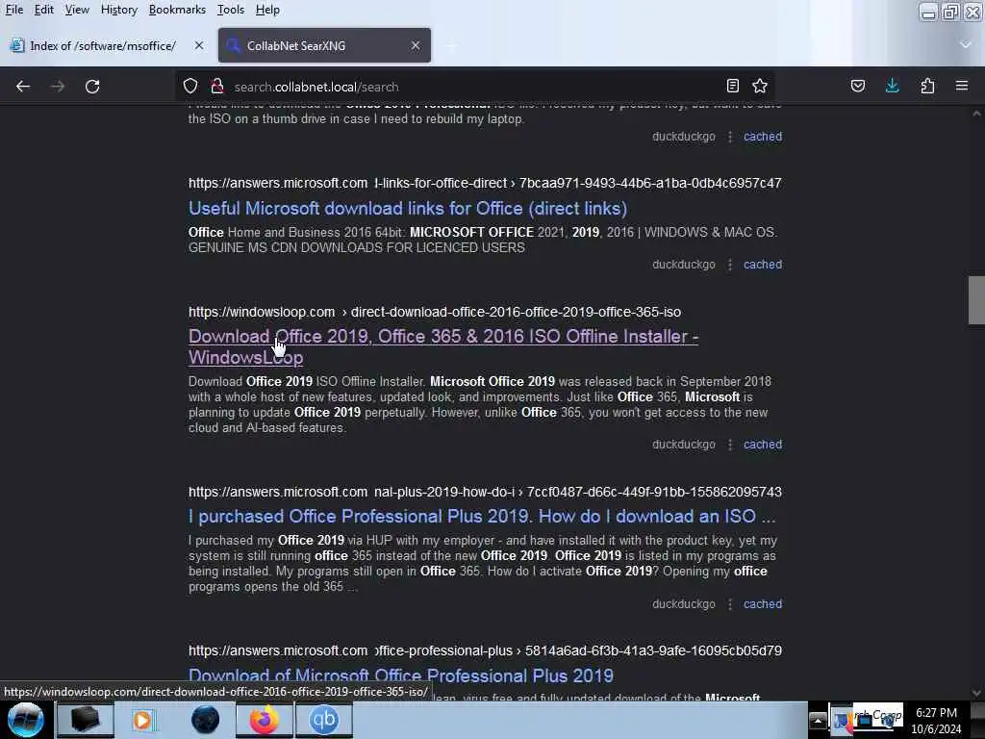
Task: Open the Tools menu
Action: (231, 10)
